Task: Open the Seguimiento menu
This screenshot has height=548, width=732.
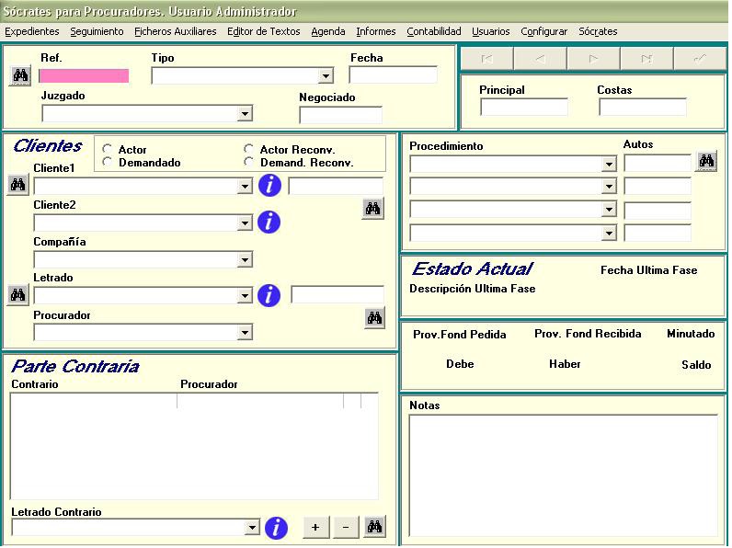Action: 97,31
